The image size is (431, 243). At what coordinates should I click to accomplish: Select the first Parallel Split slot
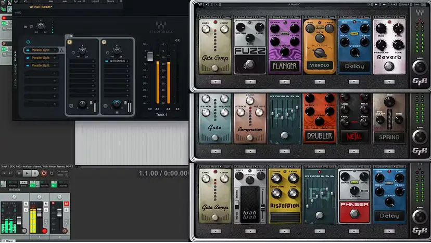[x=41, y=50]
